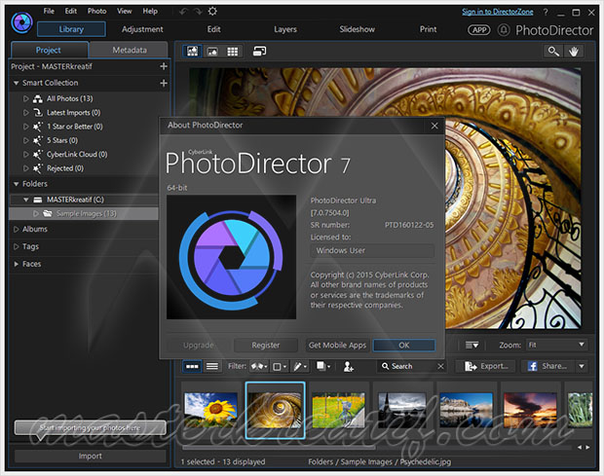
Task: Toggle filmstrip thumbnail view
Action: pyautogui.click(x=192, y=366)
